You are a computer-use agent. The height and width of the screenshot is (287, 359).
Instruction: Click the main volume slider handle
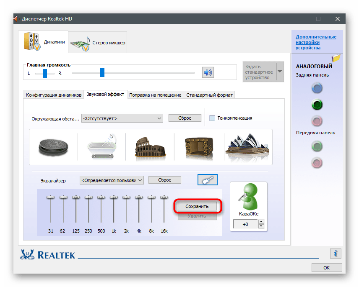pos(102,73)
